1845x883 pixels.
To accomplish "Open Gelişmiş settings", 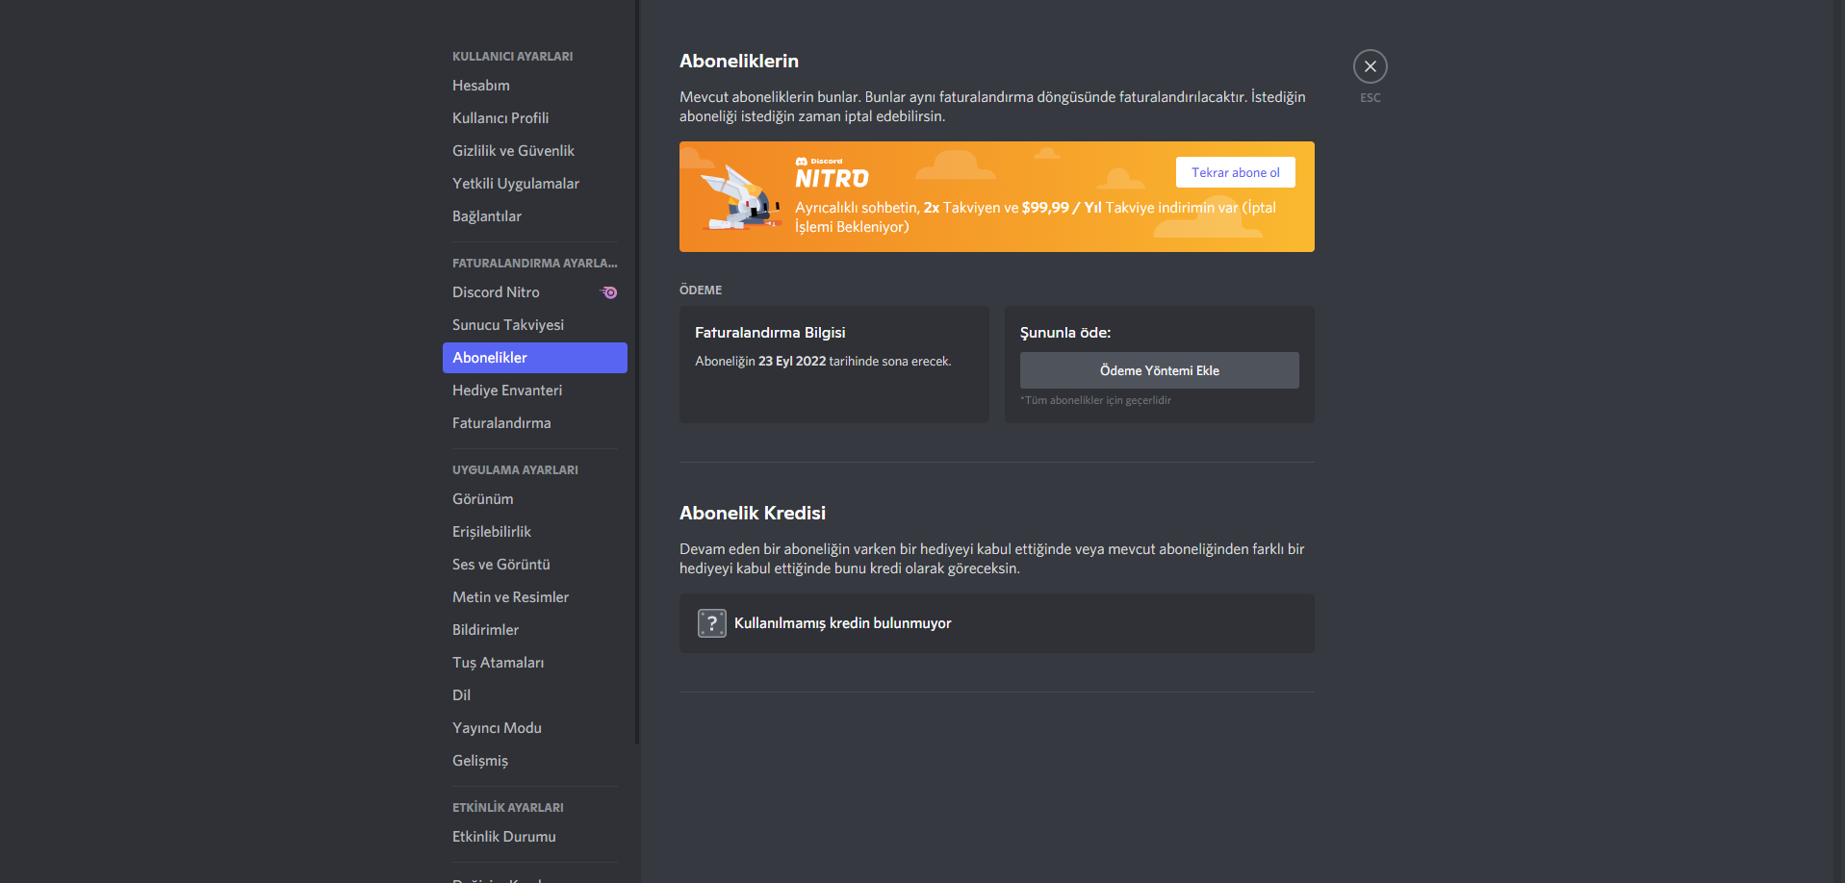I will pyautogui.click(x=534, y=761).
